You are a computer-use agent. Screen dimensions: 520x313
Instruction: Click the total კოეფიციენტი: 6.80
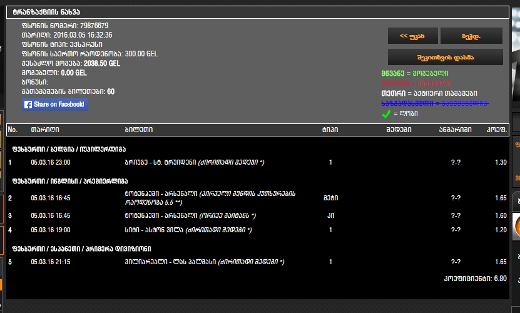[475, 279]
